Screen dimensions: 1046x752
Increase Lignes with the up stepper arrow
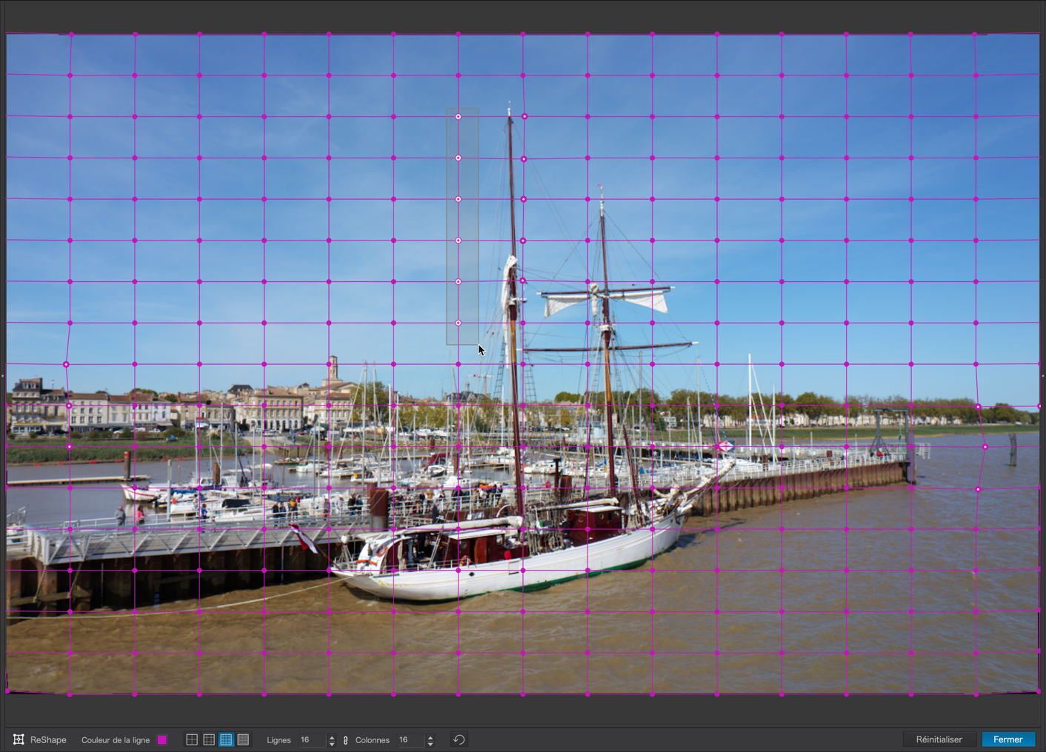click(x=332, y=736)
